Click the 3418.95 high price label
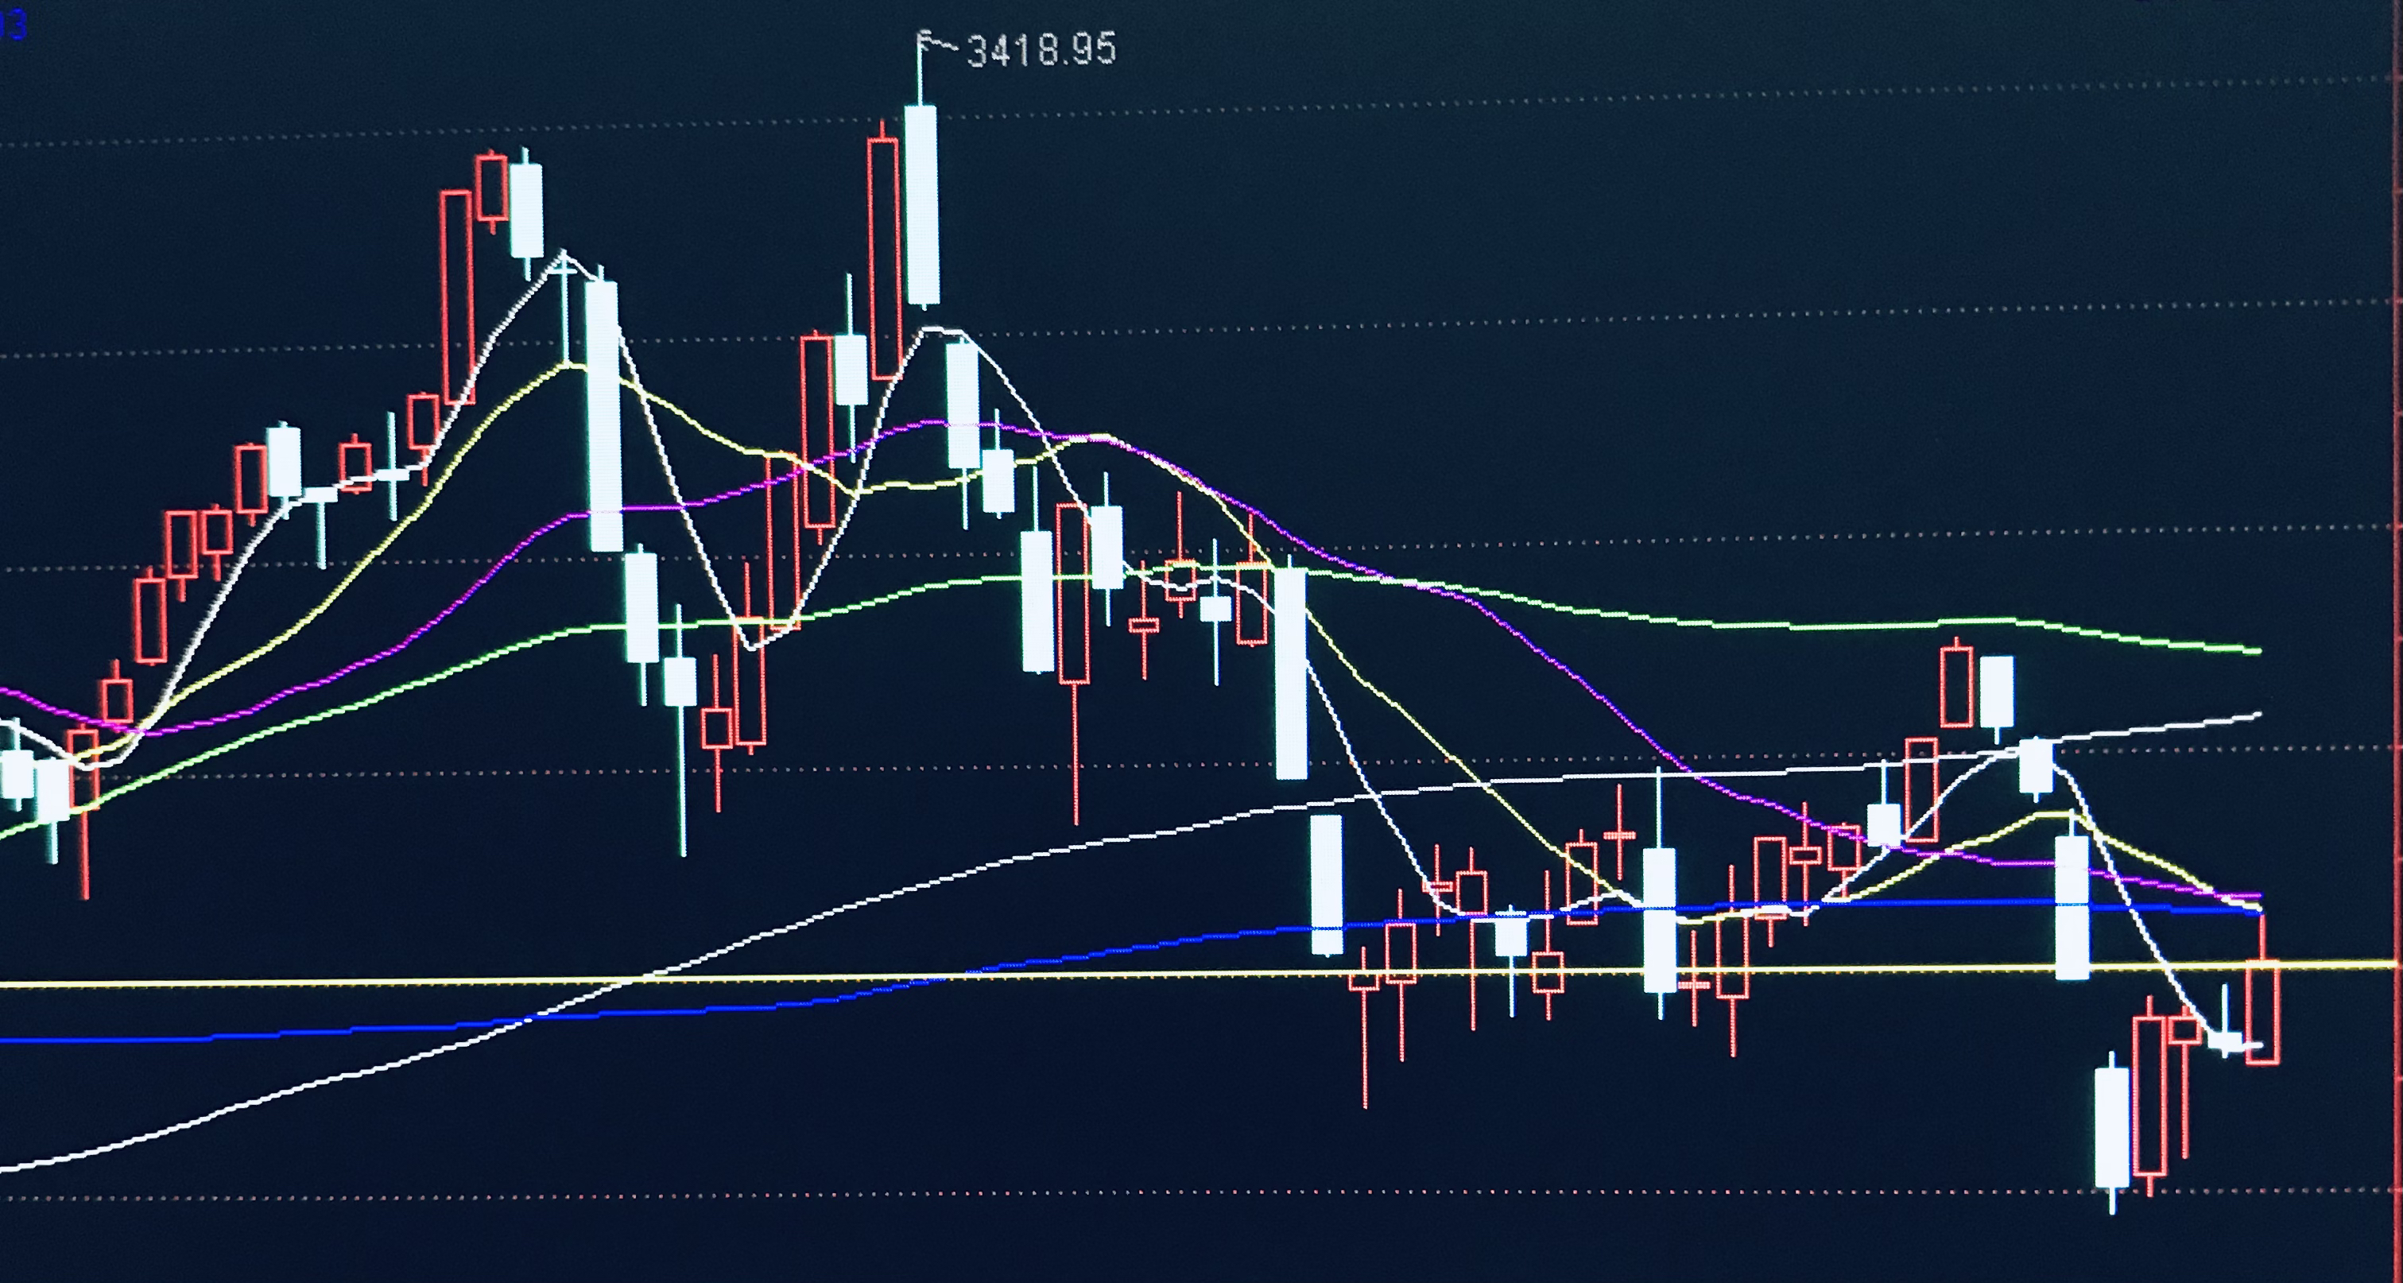Screen dimensions: 2403x1283 (1040, 49)
